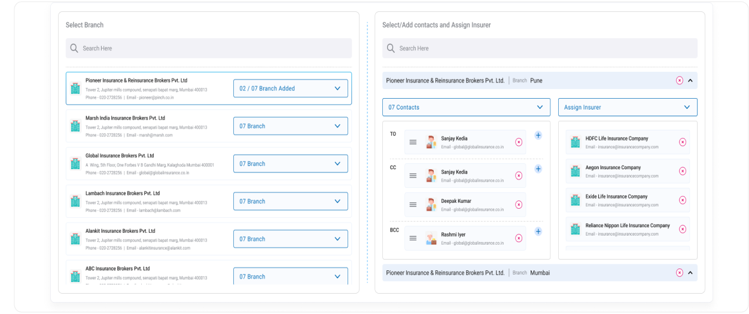This screenshot has width=749, height=314.
Task: Select Global Insurance Brokers Pvt. Ltd
Action: click(209, 164)
